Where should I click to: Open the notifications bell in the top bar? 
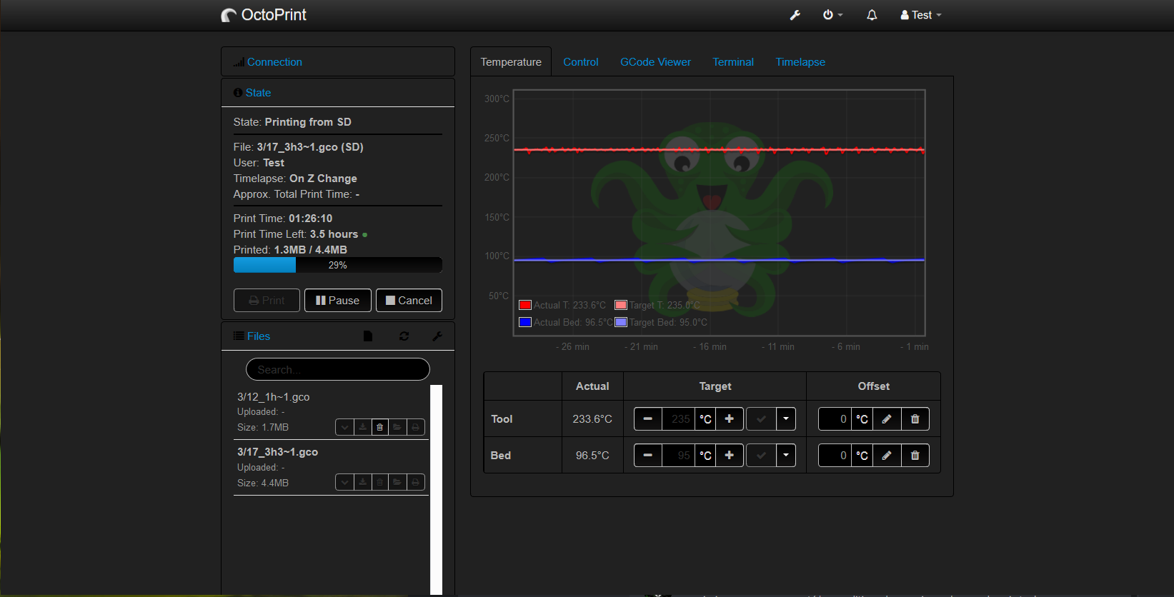tap(872, 15)
